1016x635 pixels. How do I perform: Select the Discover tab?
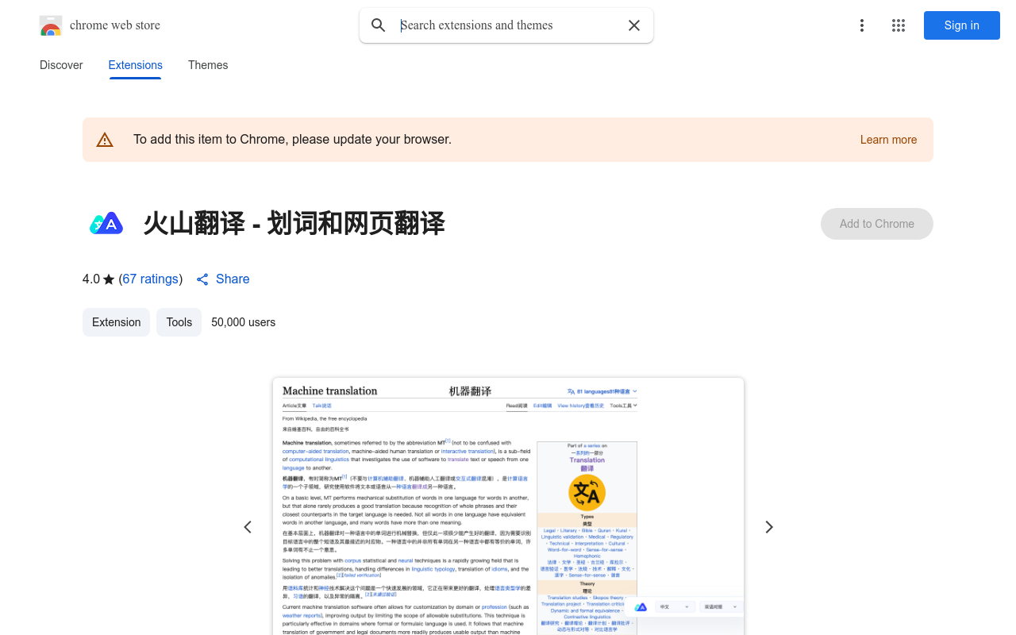61,65
